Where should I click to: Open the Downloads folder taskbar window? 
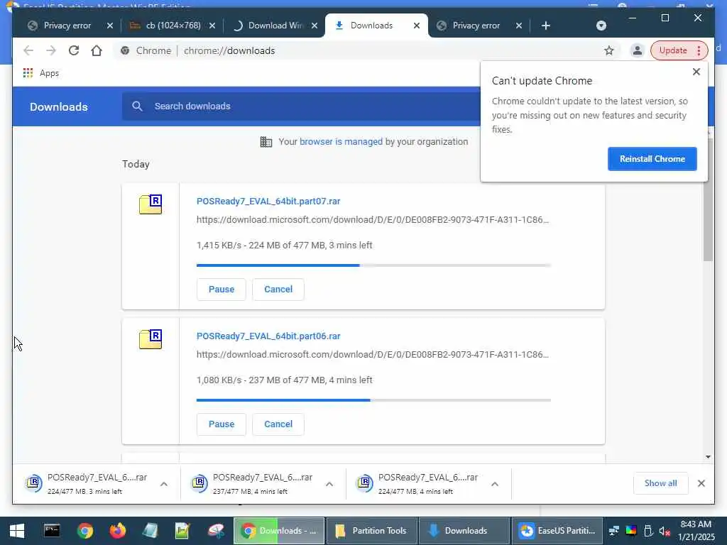464,531
